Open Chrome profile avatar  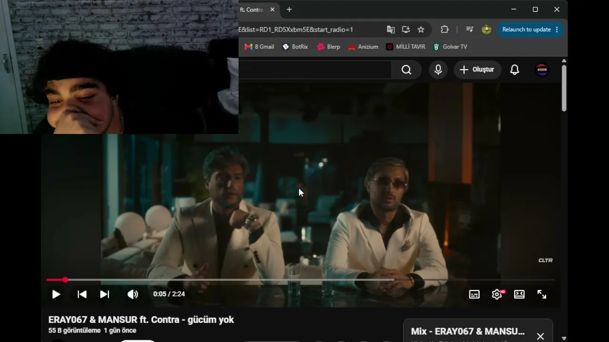click(486, 29)
